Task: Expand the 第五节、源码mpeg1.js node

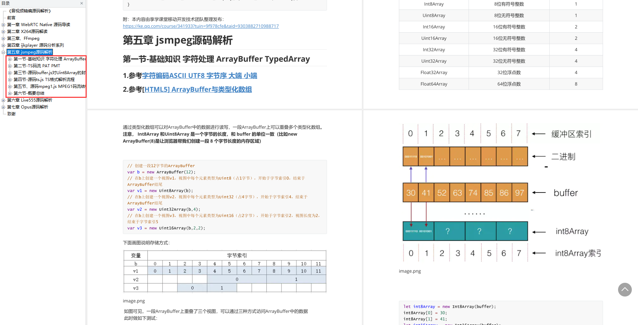Action: (x=10, y=86)
